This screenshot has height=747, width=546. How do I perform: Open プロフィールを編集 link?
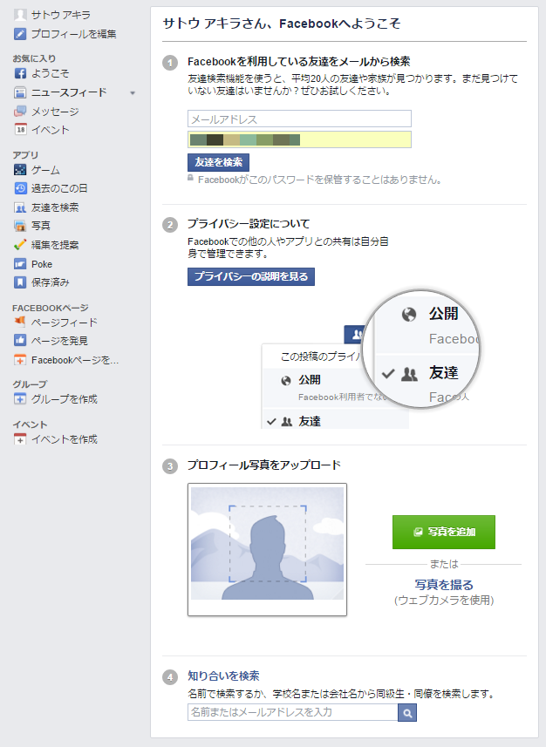(x=74, y=34)
